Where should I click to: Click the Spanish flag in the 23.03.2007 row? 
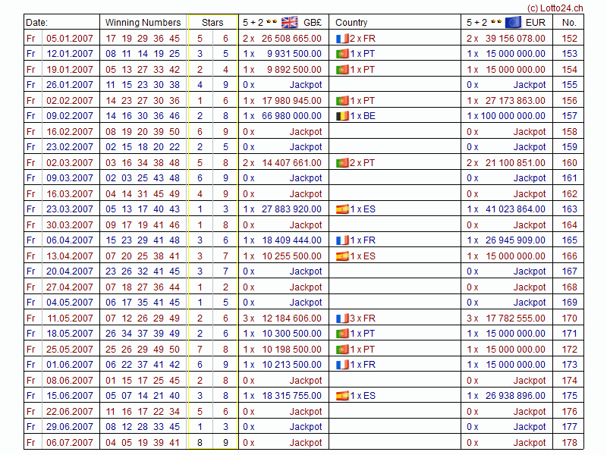point(341,209)
